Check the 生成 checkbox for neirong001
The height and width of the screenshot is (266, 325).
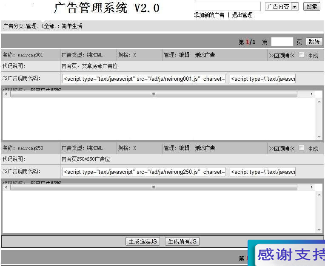(x=301, y=55)
